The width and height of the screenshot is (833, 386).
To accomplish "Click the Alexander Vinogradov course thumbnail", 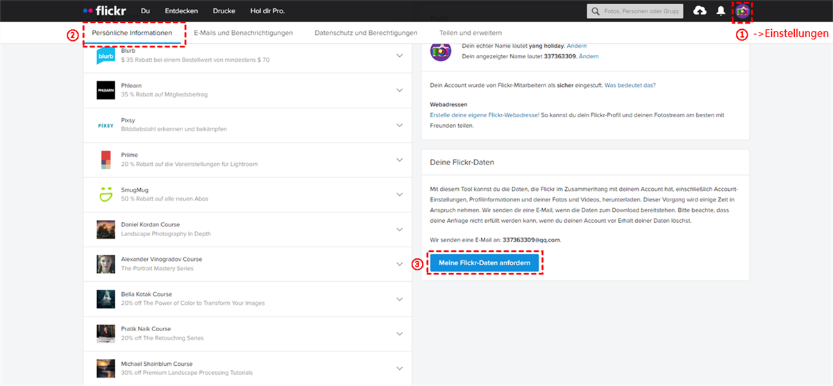I will (x=106, y=264).
